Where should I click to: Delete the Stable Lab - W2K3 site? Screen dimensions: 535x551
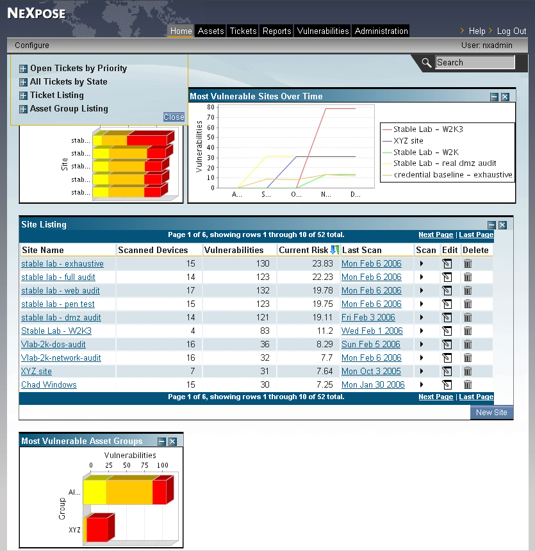(468, 331)
